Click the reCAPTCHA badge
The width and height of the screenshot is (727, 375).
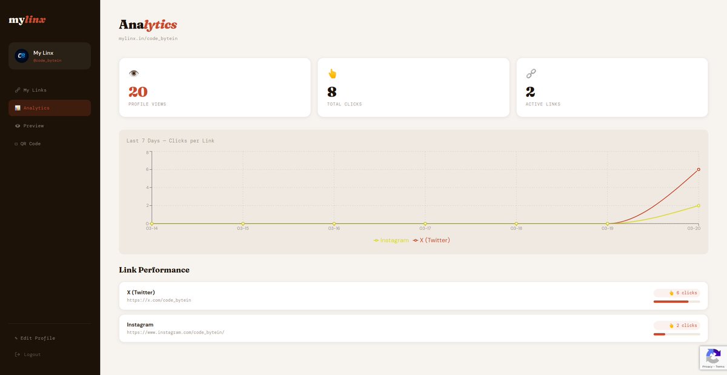[713, 358]
